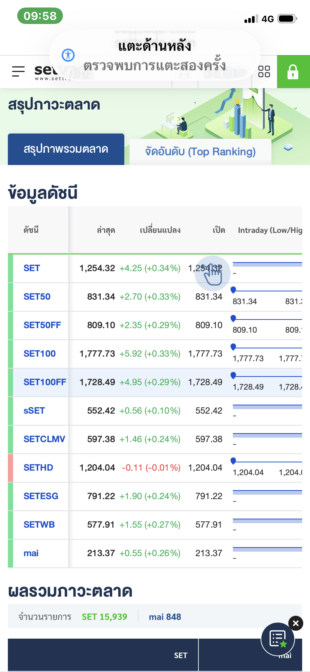
Task: Open the floating checklist star icon
Action: click(x=278, y=639)
